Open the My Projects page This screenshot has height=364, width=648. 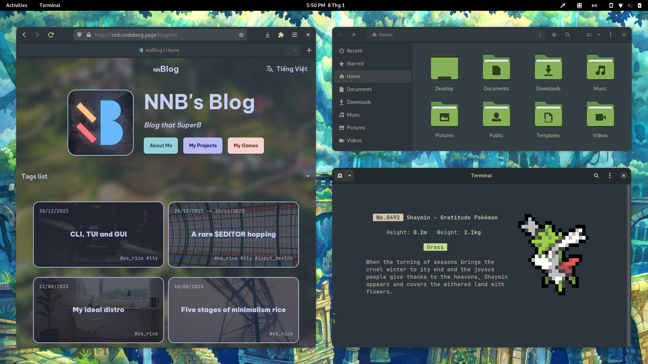pos(203,146)
